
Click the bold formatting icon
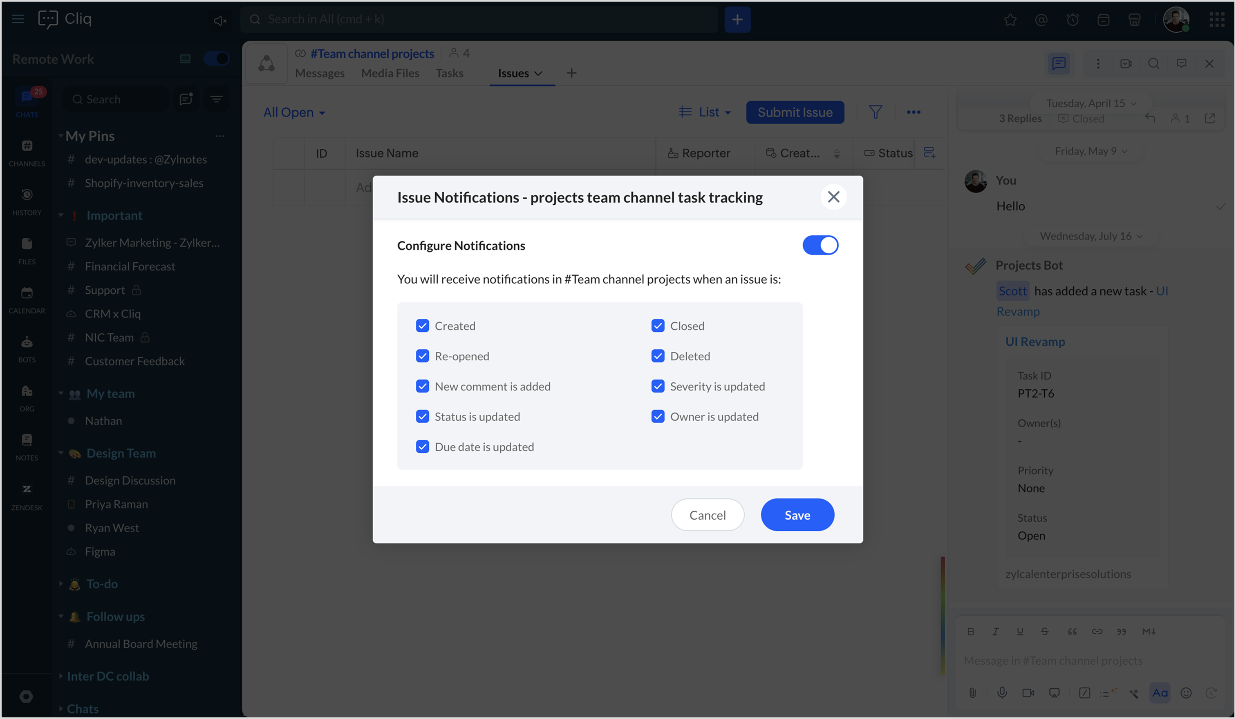click(971, 631)
